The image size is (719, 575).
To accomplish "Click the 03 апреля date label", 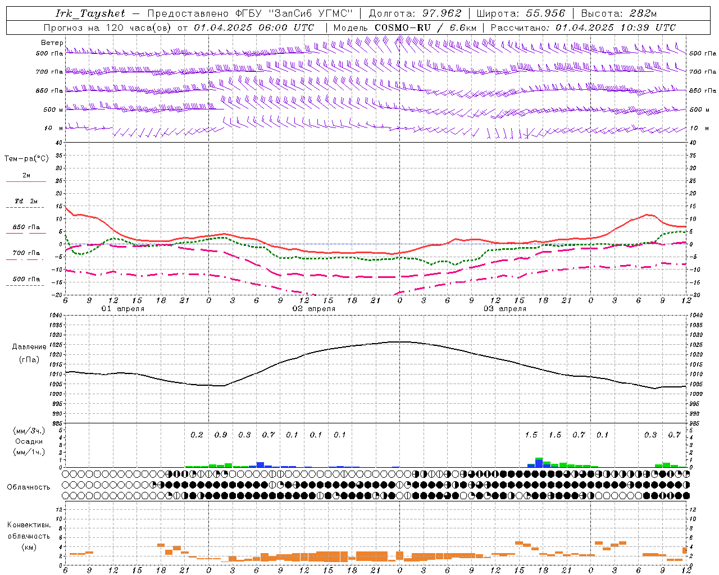I will (x=505, y=309).
